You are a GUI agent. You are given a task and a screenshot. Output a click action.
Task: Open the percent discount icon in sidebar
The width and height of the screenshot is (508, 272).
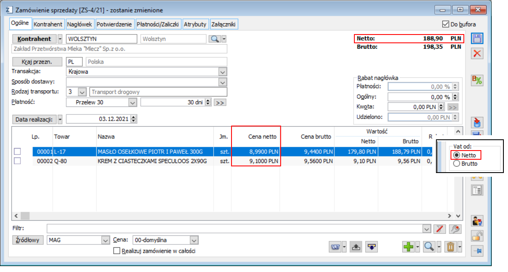point(477,80)
